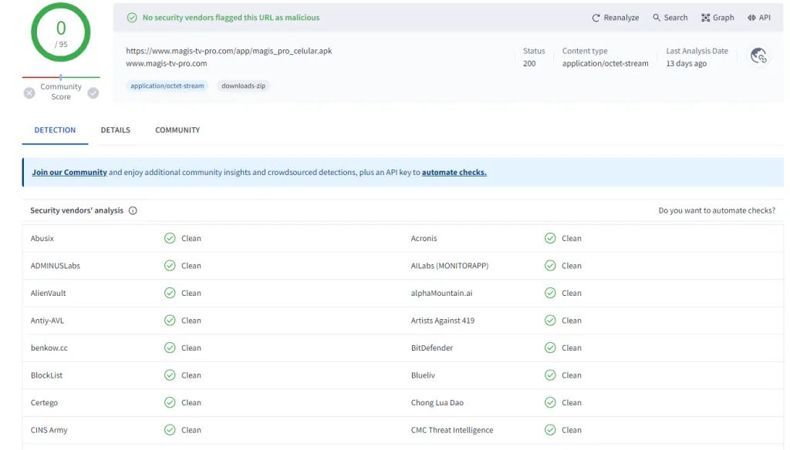Click the Clean check icon for Acronis

click(550, 238)
